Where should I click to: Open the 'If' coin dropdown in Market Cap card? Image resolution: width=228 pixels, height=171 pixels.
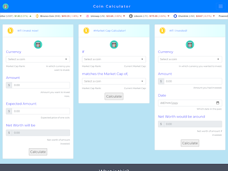114,59
